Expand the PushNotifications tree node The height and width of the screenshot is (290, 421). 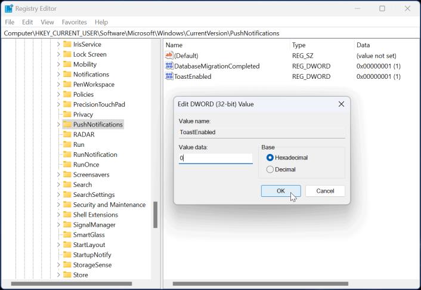[x=58, y=125]
